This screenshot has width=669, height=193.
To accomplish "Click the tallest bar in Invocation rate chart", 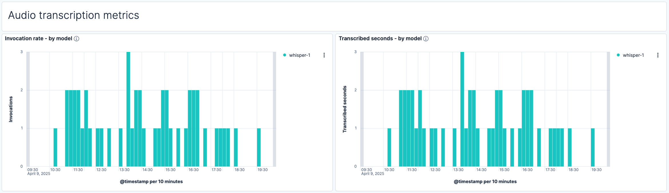I will [x=128, y=108].
